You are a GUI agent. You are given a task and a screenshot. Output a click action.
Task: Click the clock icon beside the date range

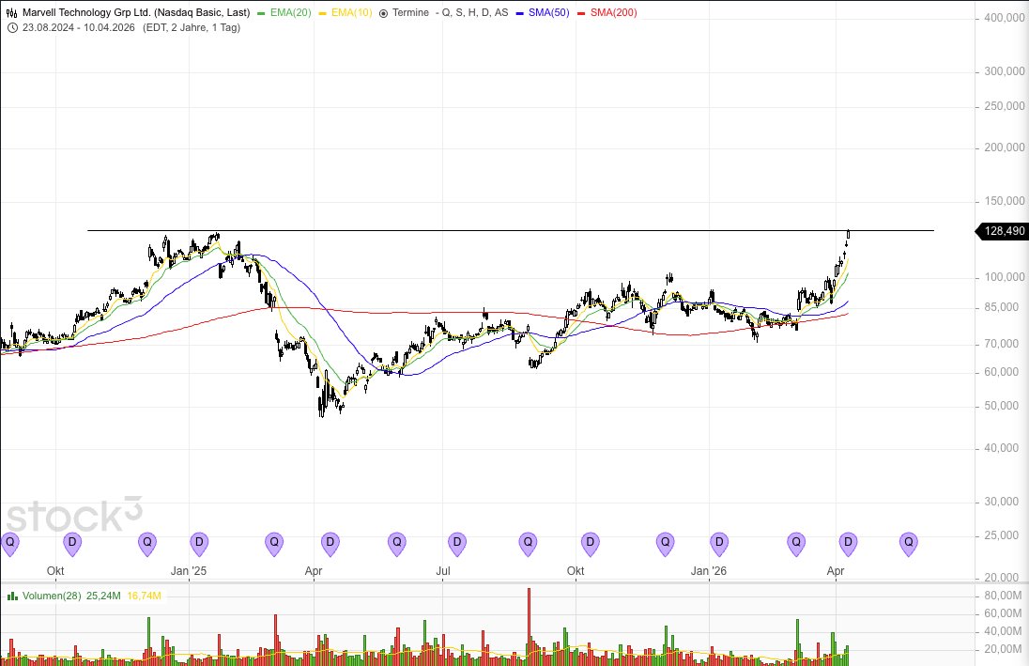[12, 27]
